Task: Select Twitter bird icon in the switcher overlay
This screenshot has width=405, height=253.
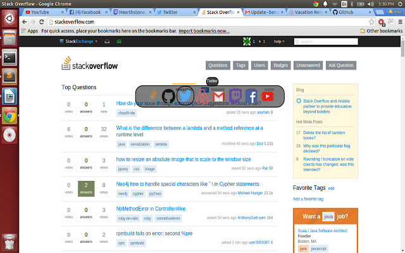Action: pos(185,96)
